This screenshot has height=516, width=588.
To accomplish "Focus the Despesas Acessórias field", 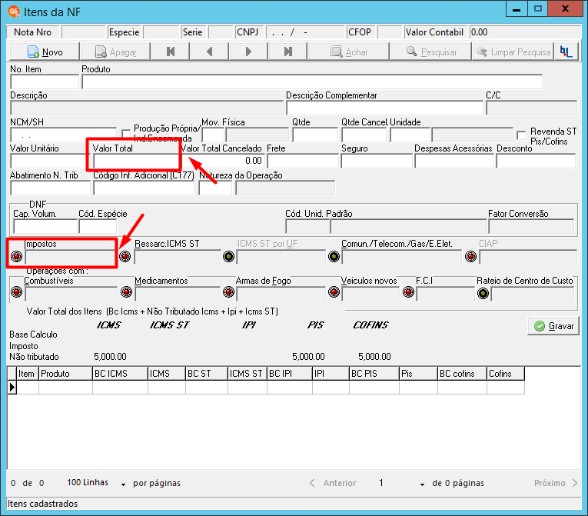I will coord(454,161).
